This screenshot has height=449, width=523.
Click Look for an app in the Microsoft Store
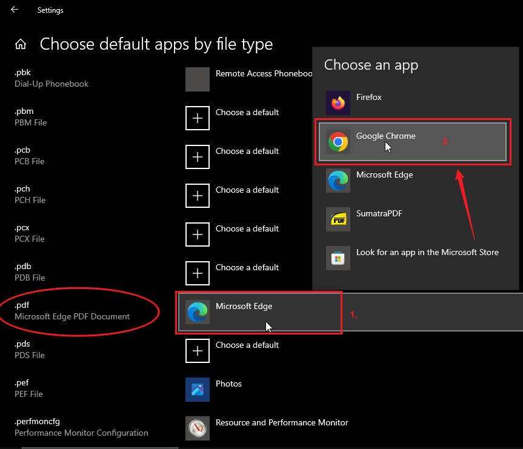pos(427,252)
